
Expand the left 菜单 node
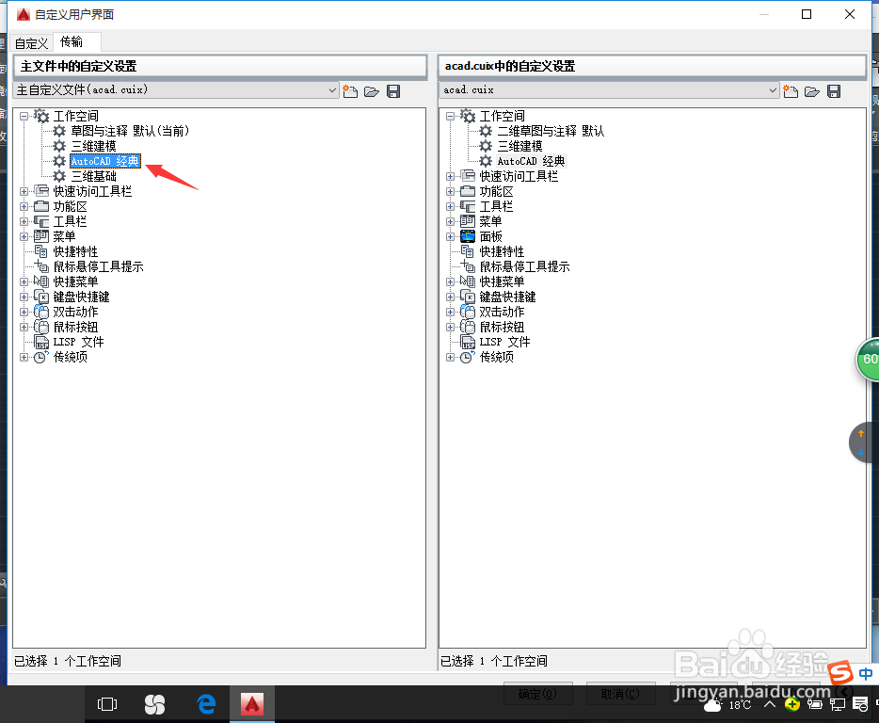coord(24,237)
